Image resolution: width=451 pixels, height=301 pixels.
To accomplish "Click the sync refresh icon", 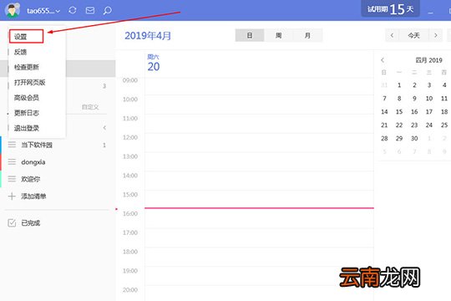I will click(73, 11).
